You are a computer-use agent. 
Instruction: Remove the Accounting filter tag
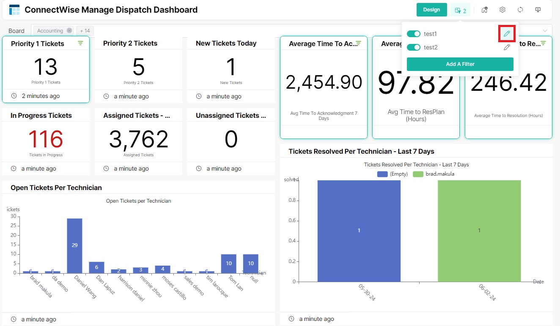[69, 30]
